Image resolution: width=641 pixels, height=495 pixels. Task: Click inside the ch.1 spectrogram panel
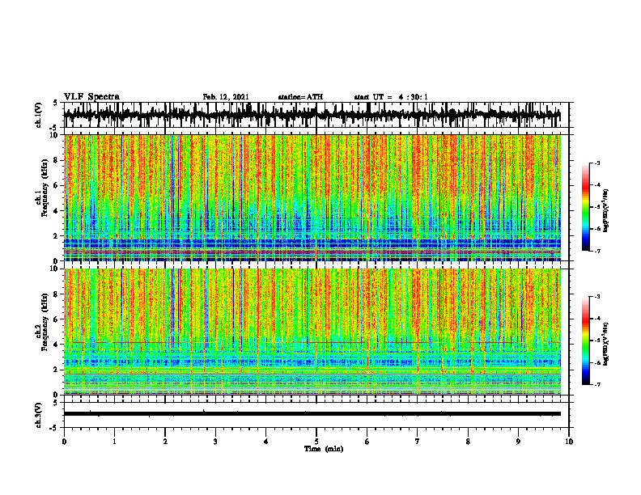pyautogui.click(x=312, y=197)
